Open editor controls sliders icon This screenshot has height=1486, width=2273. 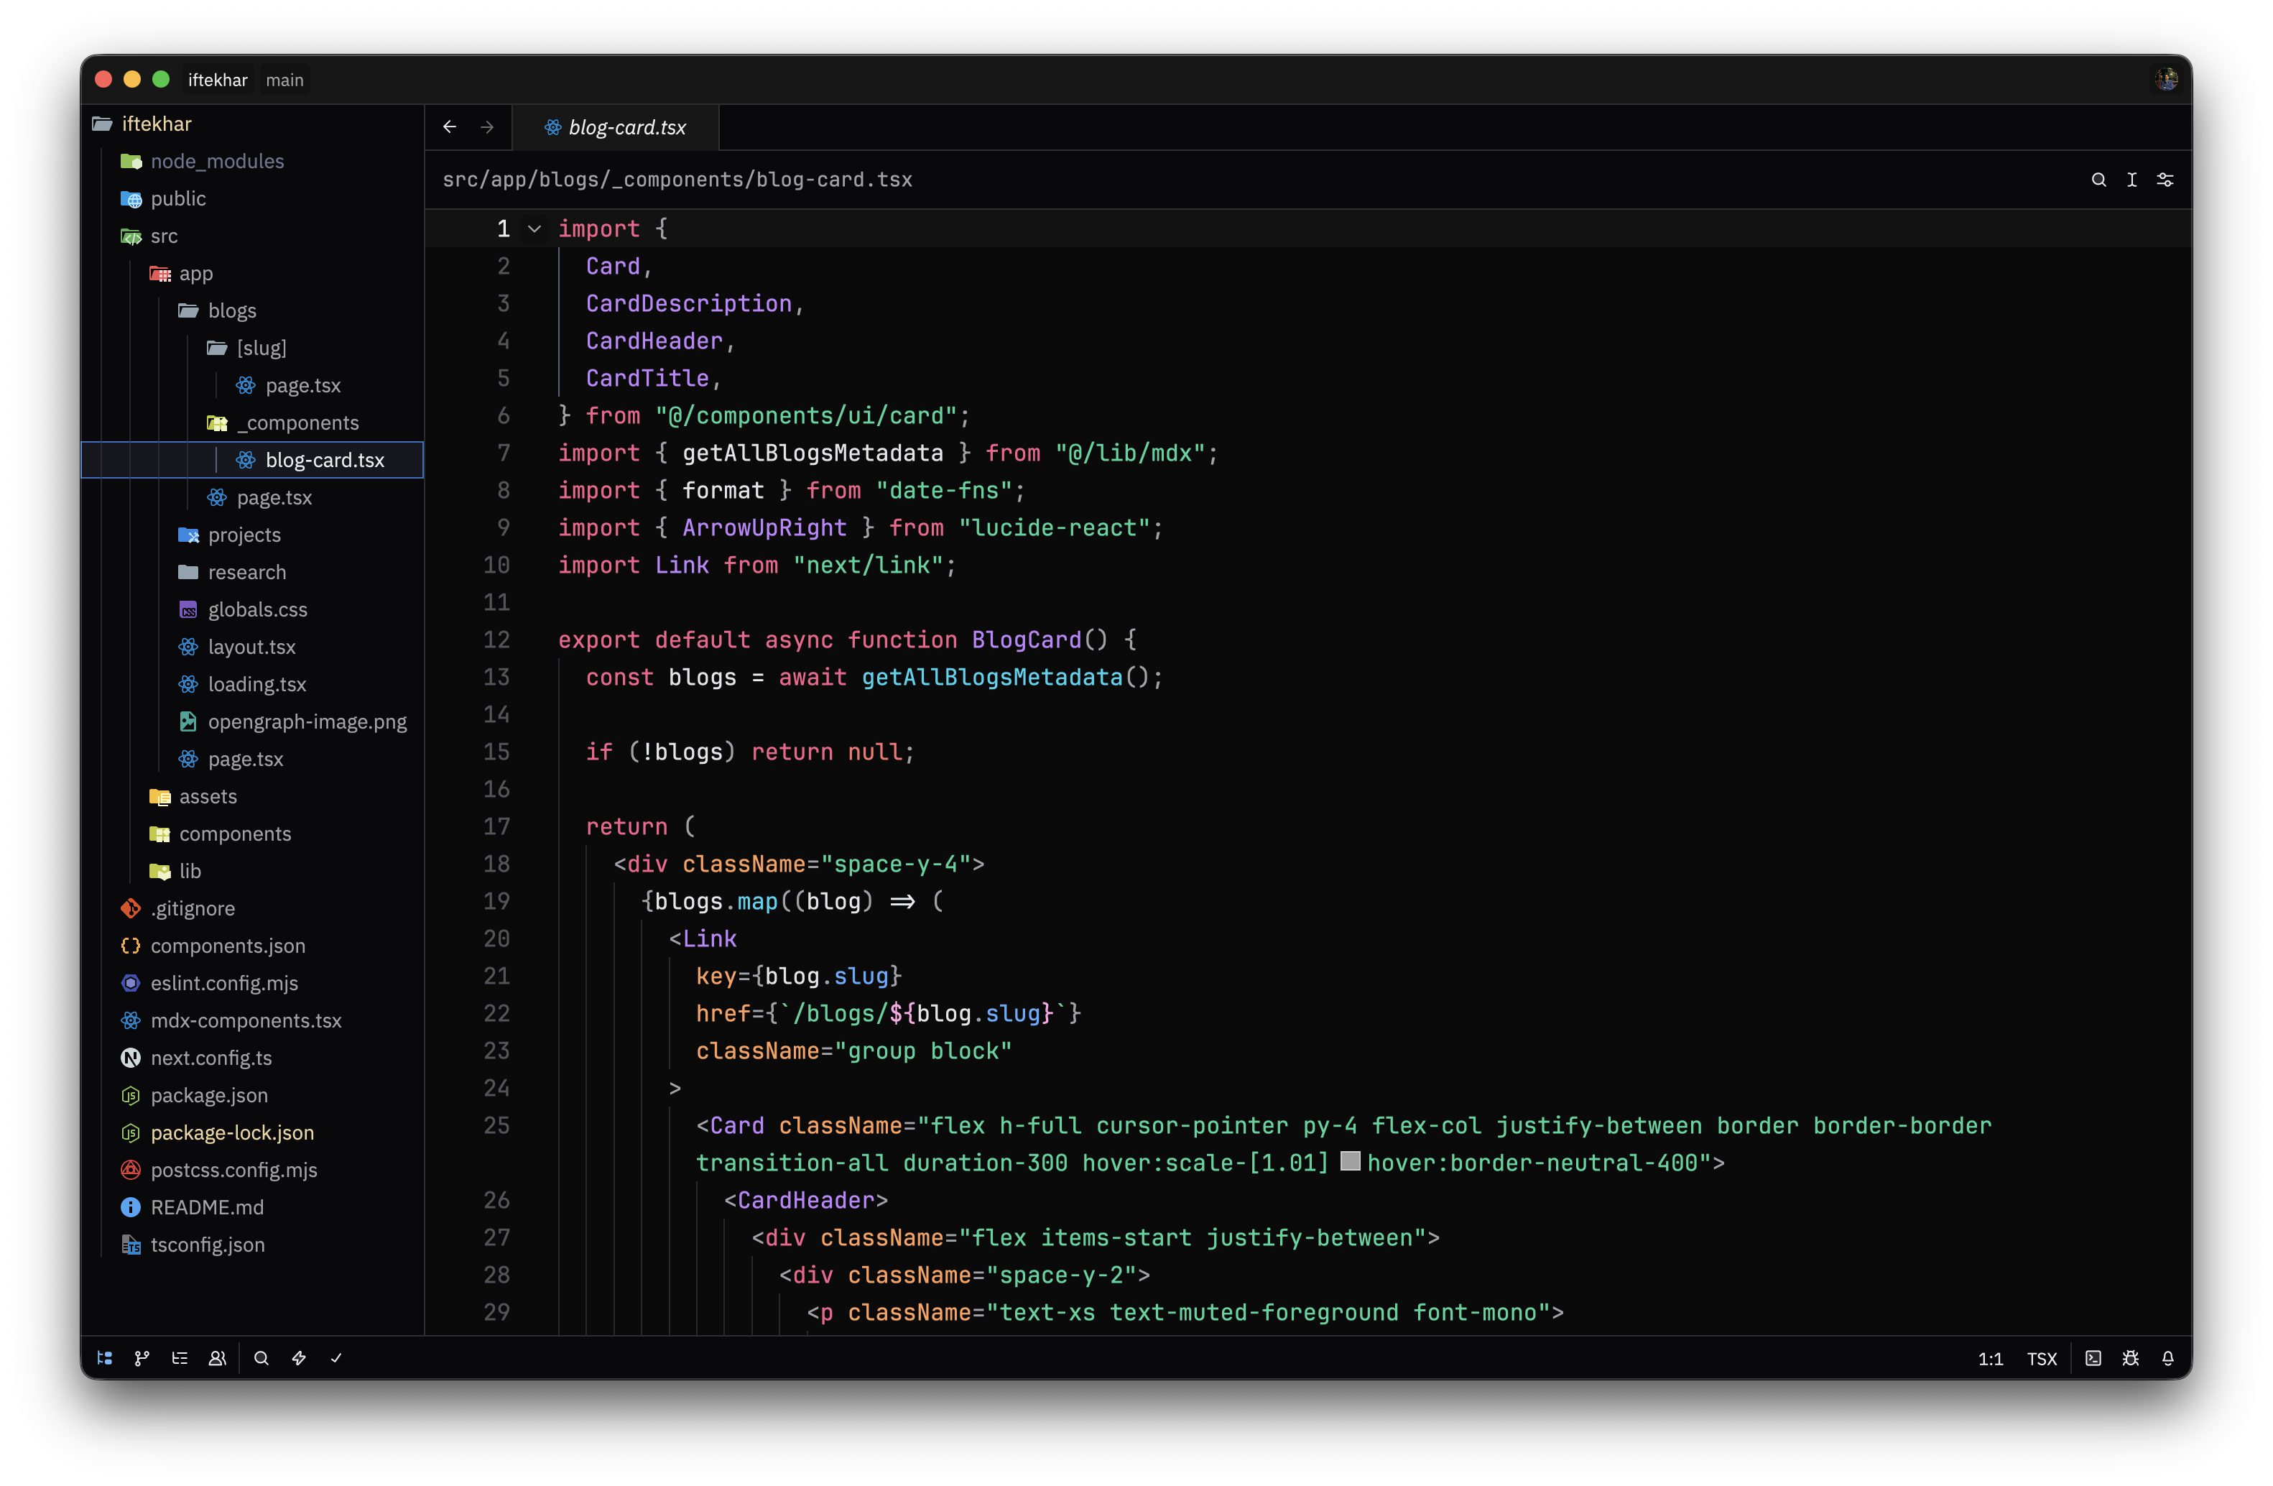pos(2165,180)
